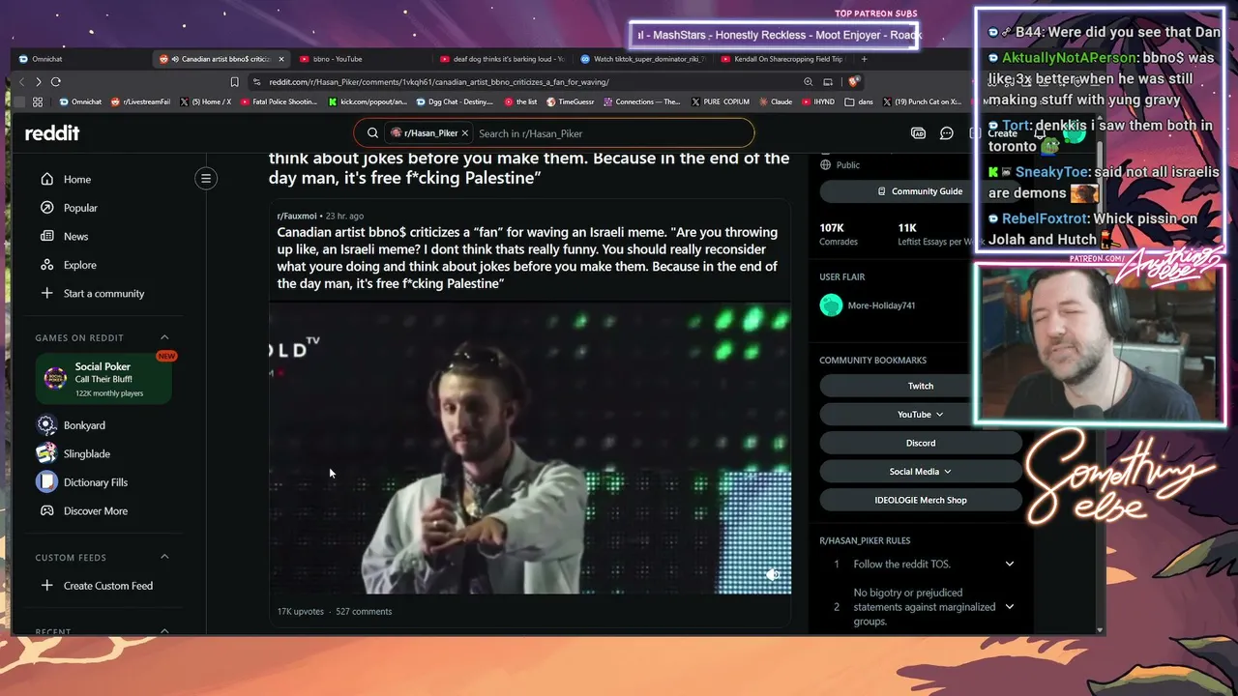The height and width of the screenshot is (696, 1238).
Task: Click the embedded bbno$ video thumbnail
Action: (530, 449)
